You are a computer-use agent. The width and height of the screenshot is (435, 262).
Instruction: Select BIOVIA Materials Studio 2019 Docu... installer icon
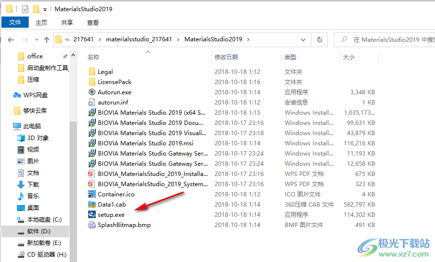click(92, 123)
